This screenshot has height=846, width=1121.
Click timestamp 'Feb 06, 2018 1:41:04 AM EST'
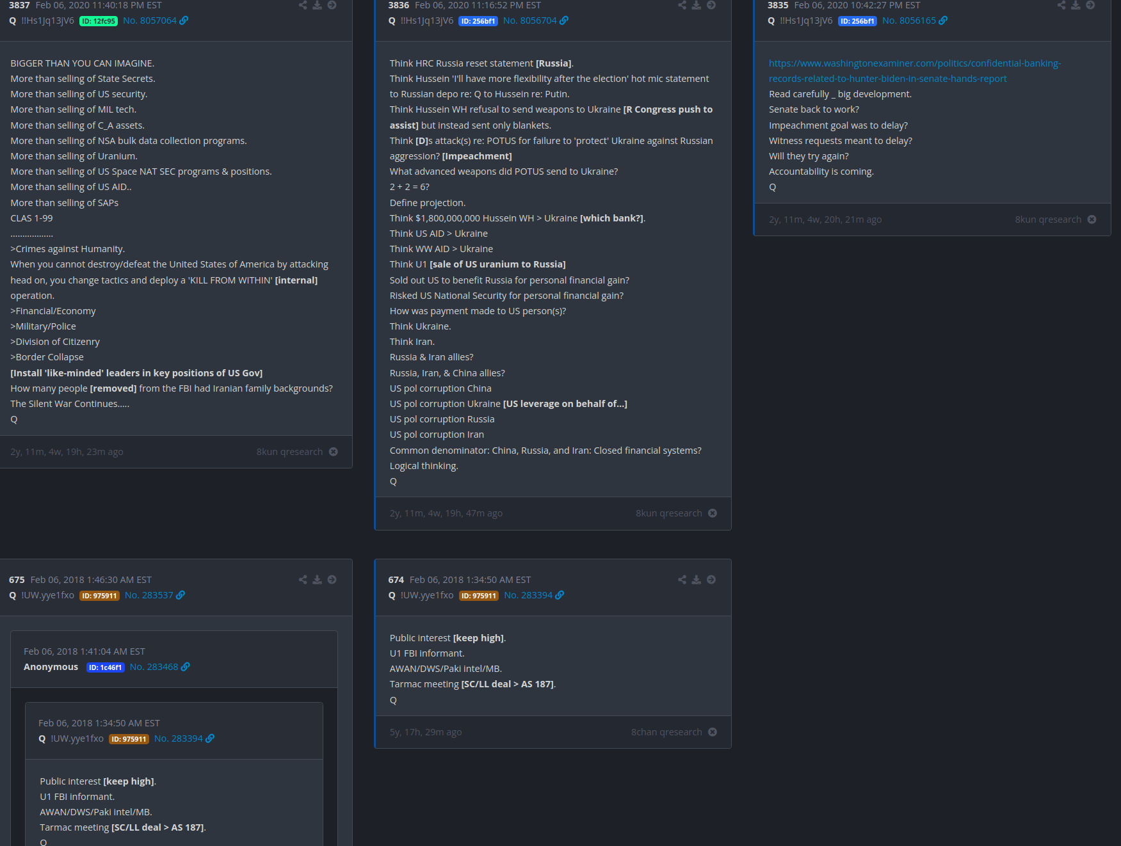tap(85, 651)
